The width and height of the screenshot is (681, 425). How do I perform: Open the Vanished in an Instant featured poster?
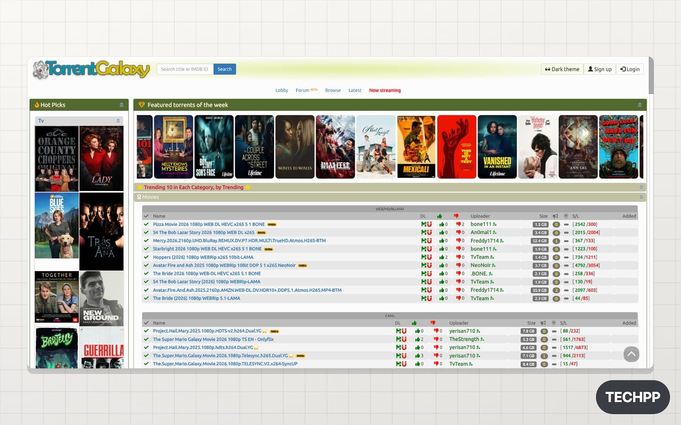click(497, 147)
